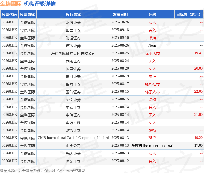Click 中信证券 bank name cell

pyautogui.click(x=73, y=115)
